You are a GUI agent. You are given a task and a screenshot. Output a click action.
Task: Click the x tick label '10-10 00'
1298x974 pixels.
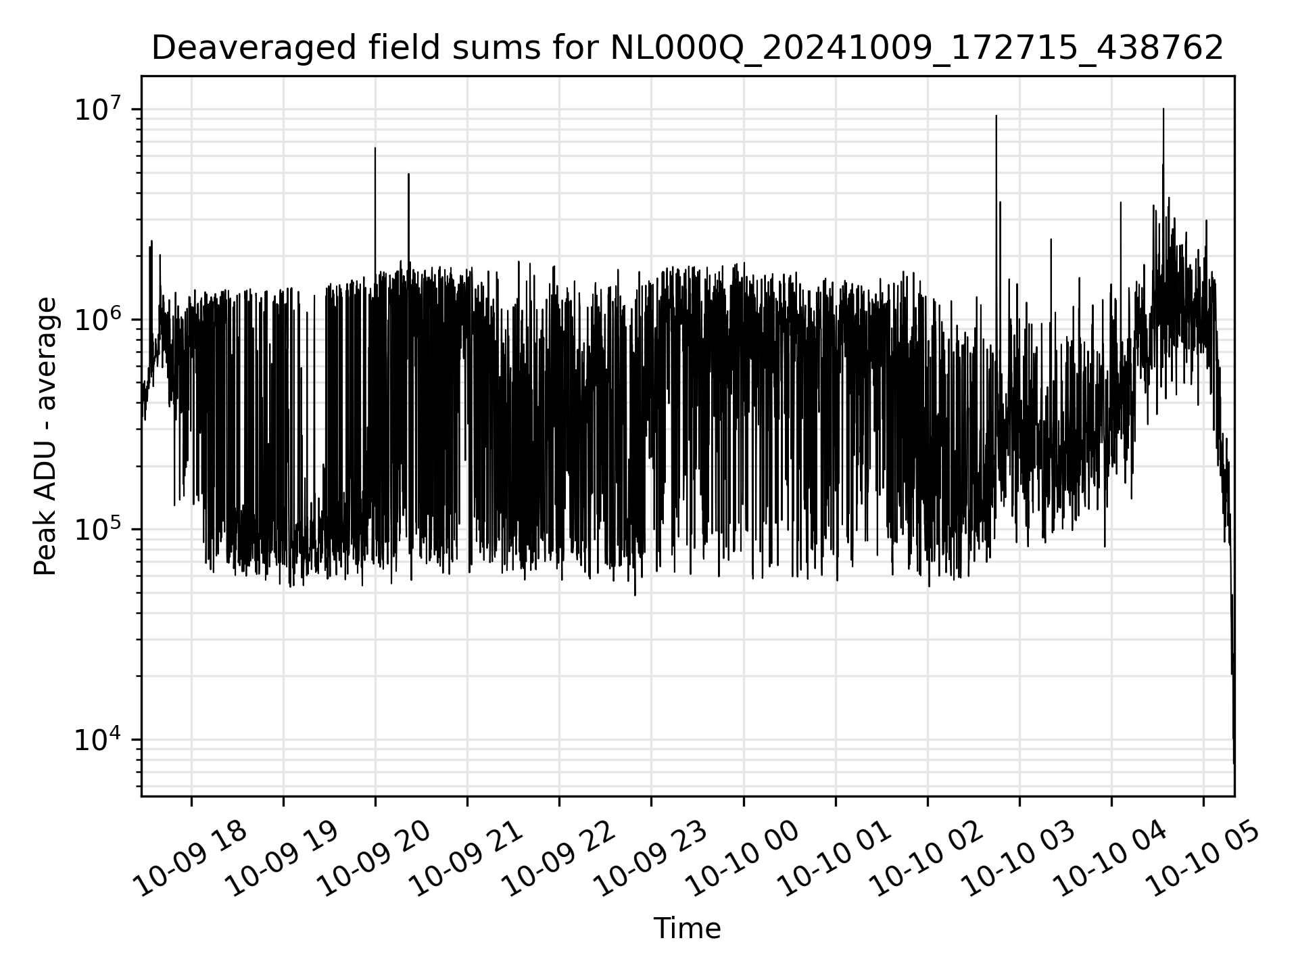pyautogui.click(x=744, y=857)
